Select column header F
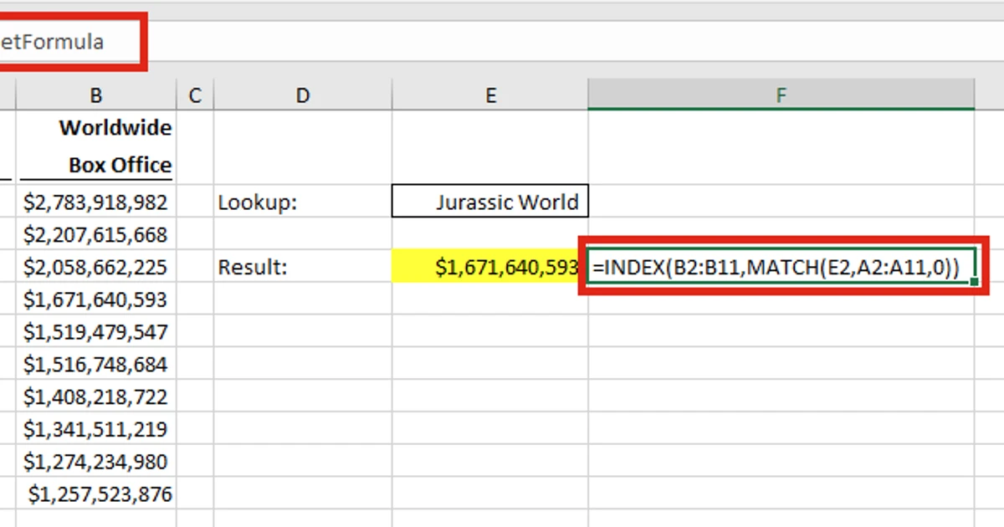Screen dimensions: 1004x527 [x=781, y=95]
